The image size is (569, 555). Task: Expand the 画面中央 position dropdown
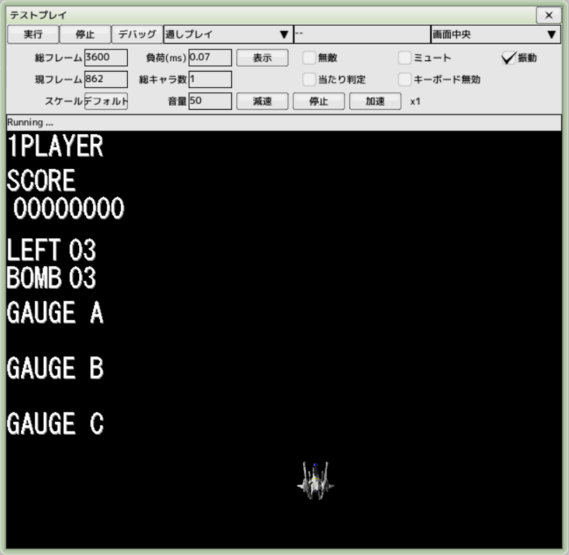click(495, 34)
